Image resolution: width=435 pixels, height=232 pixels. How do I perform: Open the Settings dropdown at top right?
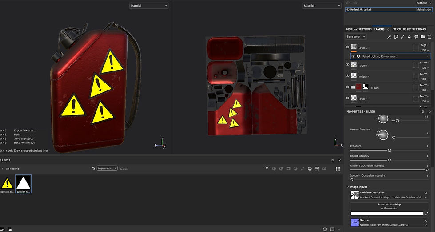tap(423, 3)
